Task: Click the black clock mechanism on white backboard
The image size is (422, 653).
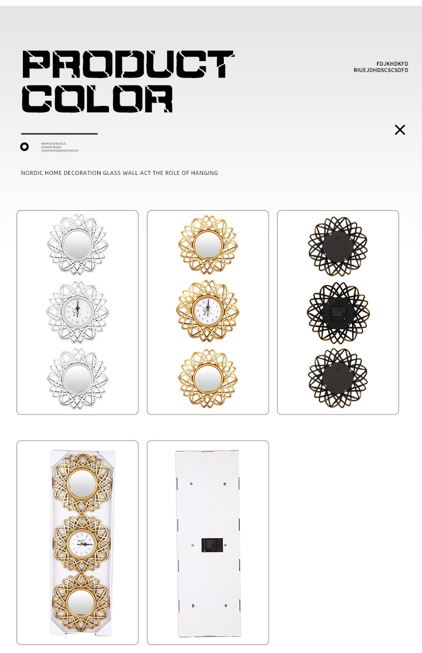Action: click(x=208, y=545)
